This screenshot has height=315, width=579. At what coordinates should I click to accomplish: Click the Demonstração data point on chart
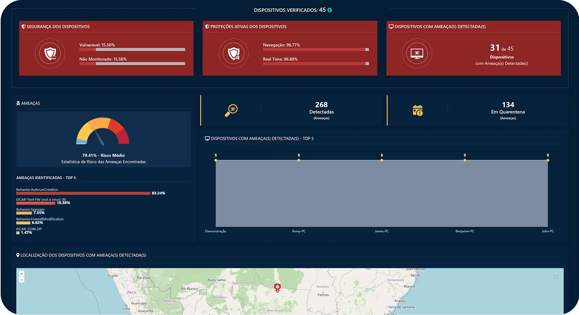pyautogui.click(x=216, y=160)
